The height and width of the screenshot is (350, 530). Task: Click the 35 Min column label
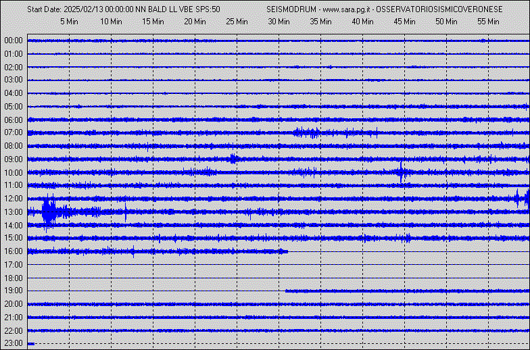point(320,22)
